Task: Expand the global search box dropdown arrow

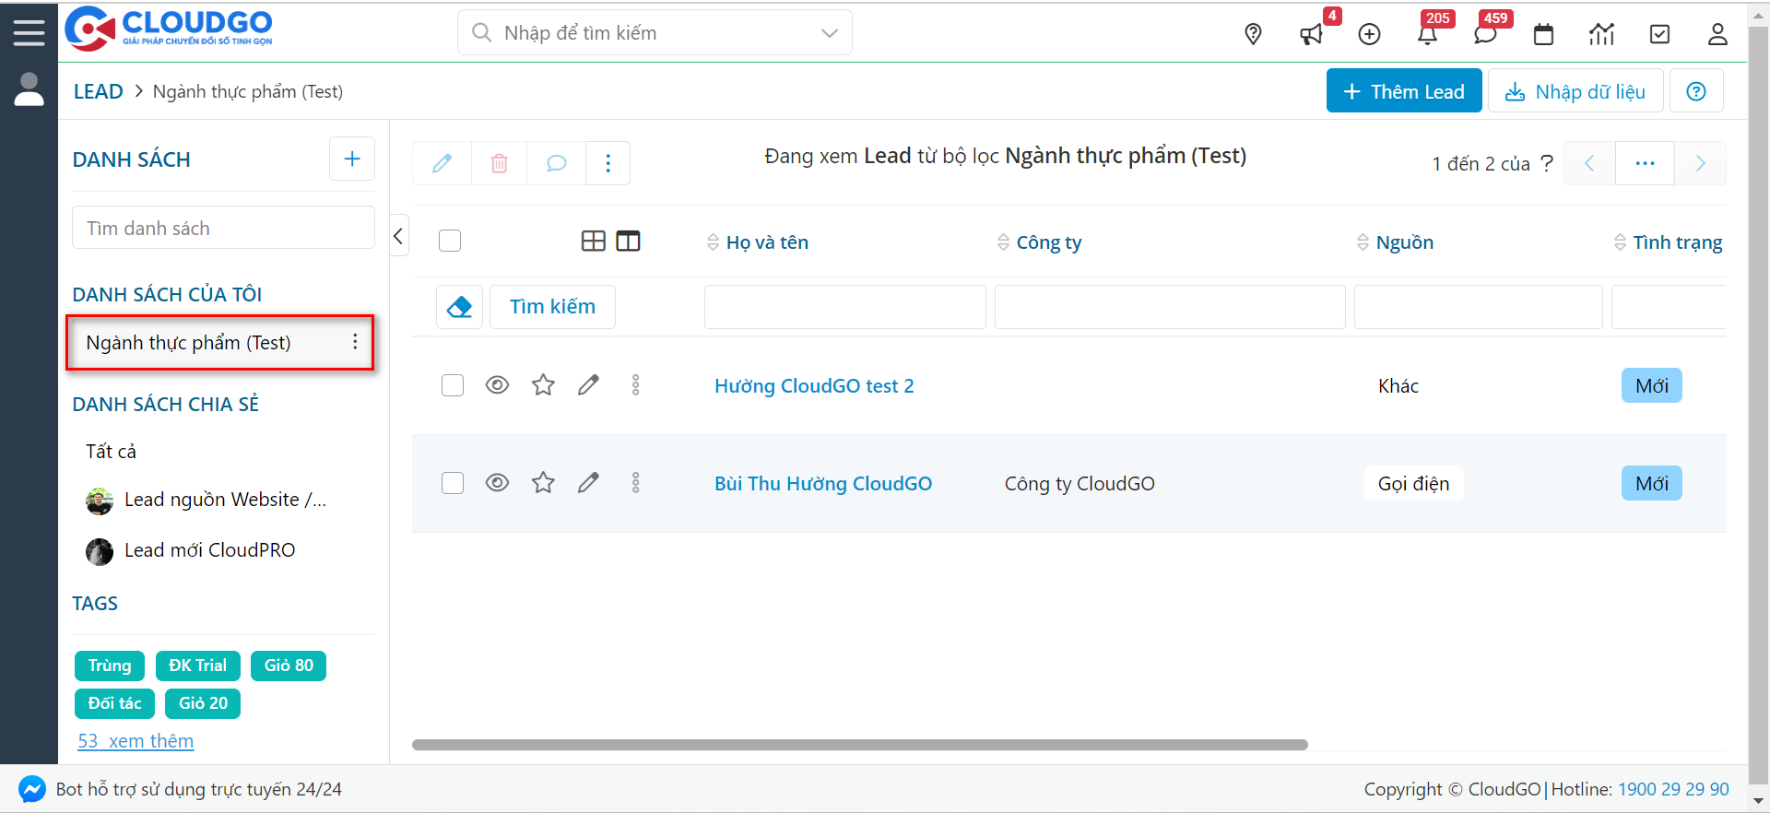Action: click(829, 33)
